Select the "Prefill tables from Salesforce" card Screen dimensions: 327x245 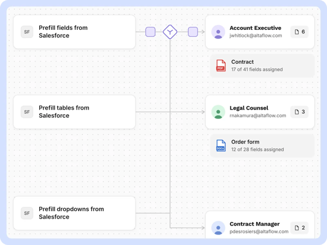[74, 112]
